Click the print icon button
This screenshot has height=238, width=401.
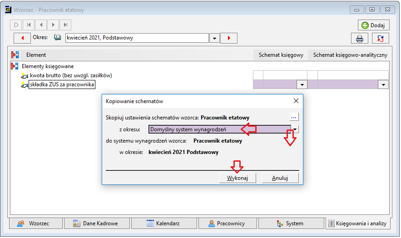360,38
